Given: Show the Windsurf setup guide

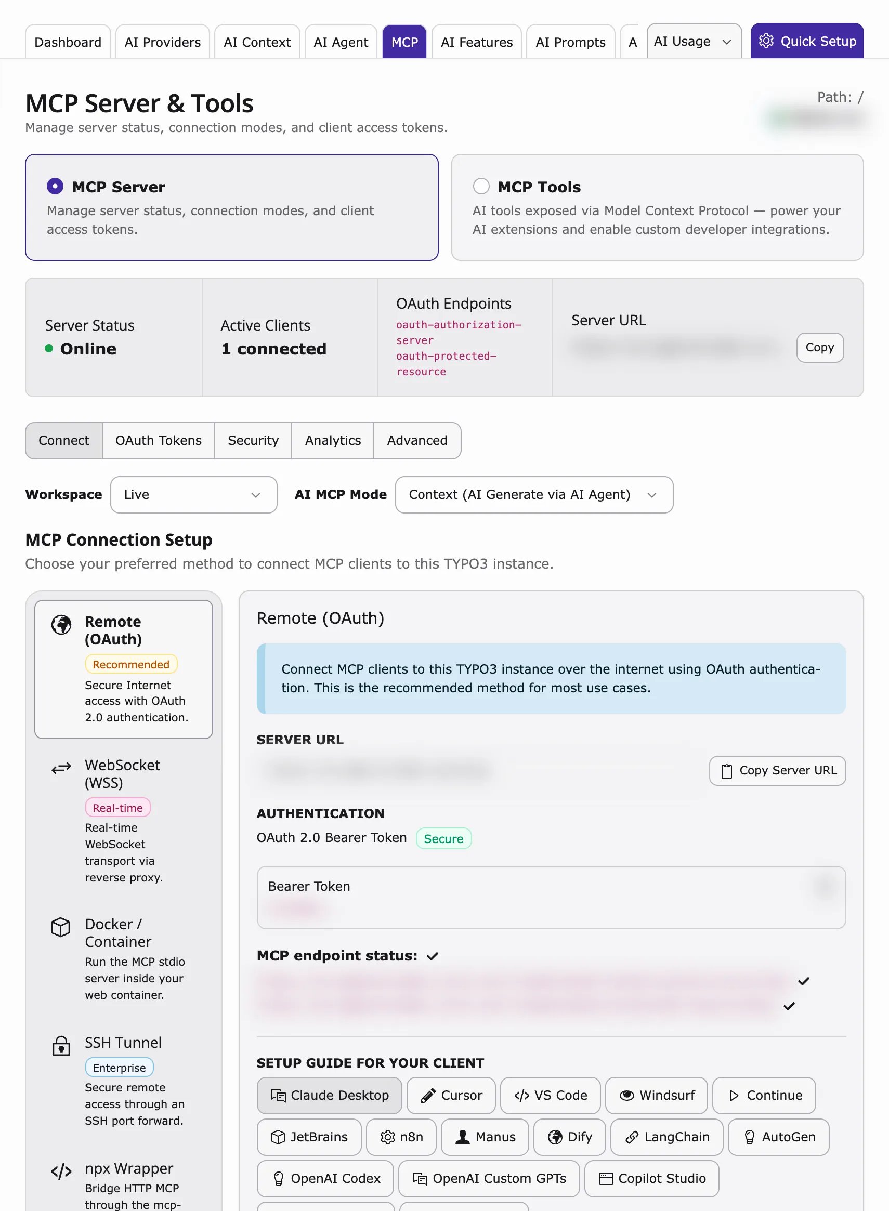Looking at the screenshot, I should coord(656,1095).
